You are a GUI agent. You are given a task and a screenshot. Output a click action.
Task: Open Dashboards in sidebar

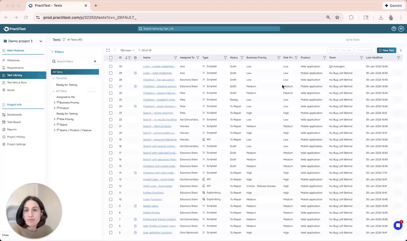[14, 114]
